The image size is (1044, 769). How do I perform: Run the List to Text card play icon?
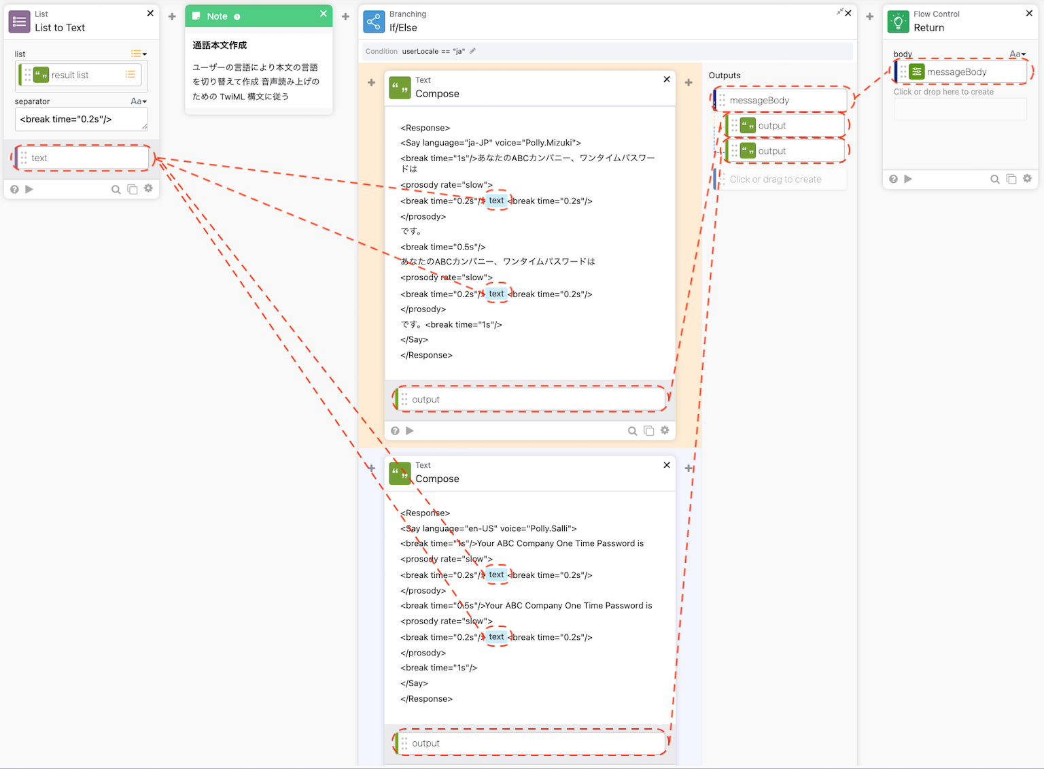[x=29, y=190]
